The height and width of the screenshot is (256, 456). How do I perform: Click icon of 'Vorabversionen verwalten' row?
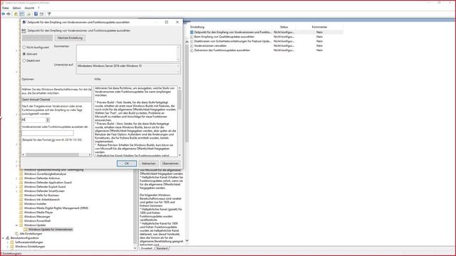pos(192,46)
